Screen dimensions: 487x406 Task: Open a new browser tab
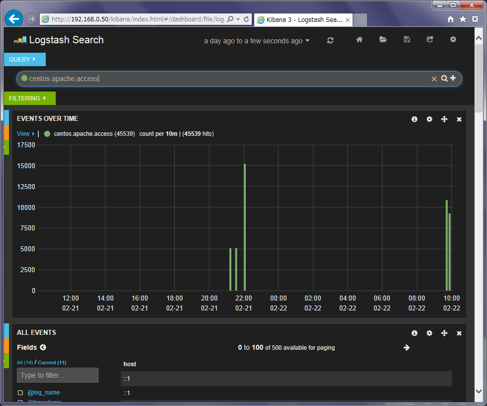pyautogui.click(x=360, y=20)
